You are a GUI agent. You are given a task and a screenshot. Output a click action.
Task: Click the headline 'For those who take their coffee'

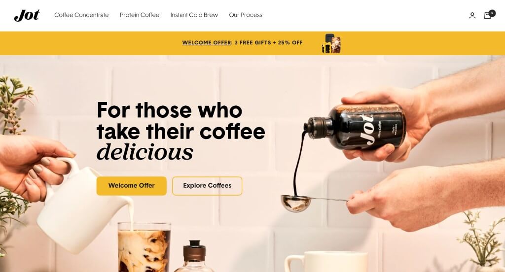point(180,121)
